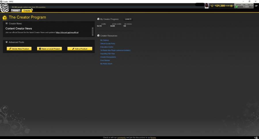Click the IMVU logo icon
259x139 pixels.
4,8
